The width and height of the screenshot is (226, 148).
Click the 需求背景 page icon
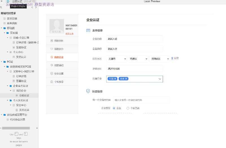point(5,19)
